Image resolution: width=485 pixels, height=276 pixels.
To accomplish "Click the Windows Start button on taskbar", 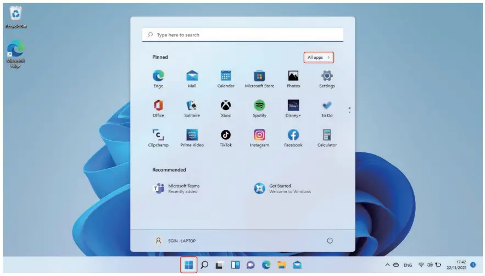I will [x=189, y=265].
